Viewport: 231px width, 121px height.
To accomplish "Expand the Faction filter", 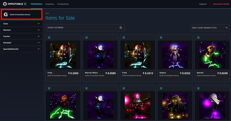I will point(22,36).
